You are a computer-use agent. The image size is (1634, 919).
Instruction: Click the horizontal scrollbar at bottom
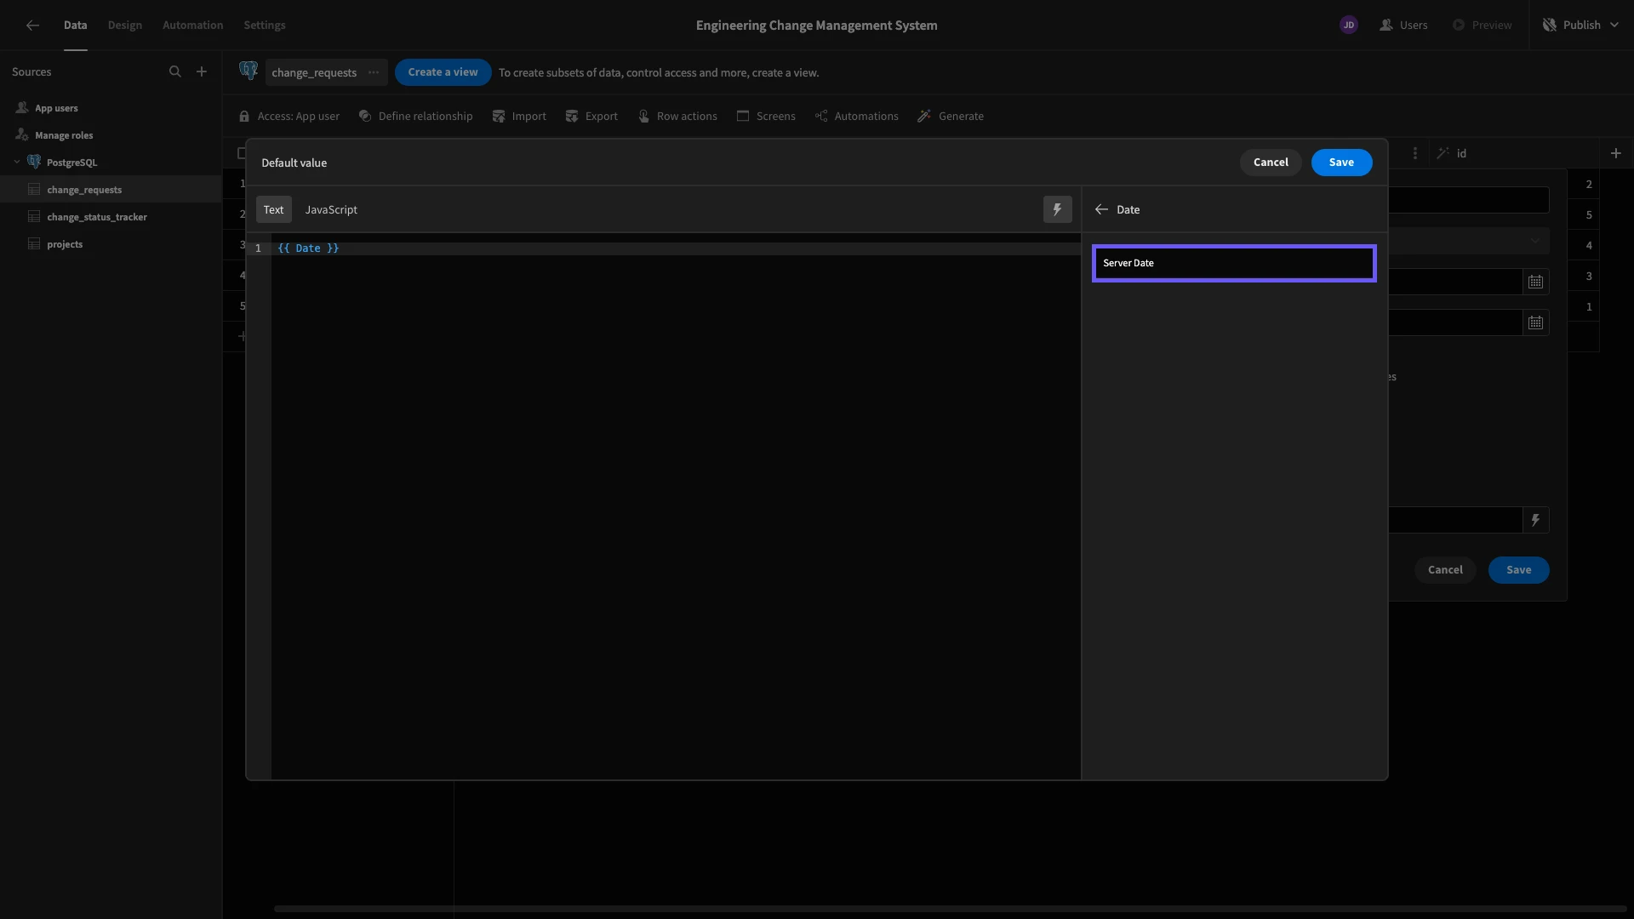[x=950, y=909]
